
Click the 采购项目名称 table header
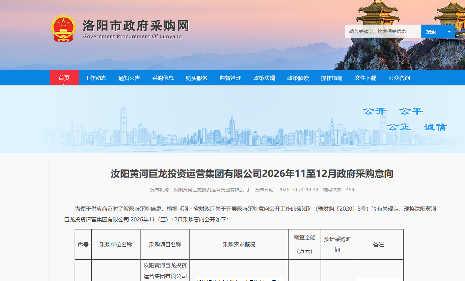pos(165,245)
